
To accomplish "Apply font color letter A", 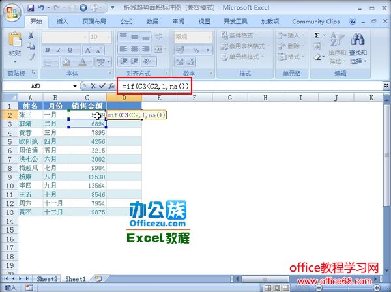I will (x=83, y=61).
